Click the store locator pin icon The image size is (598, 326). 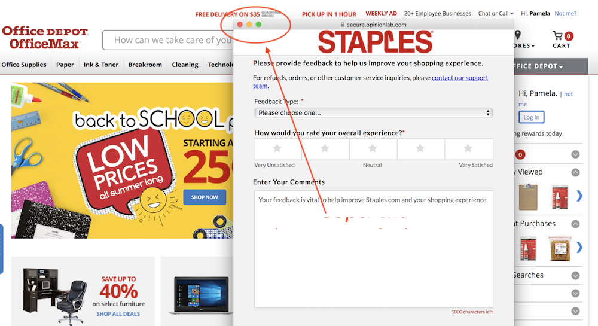(517, 35)
